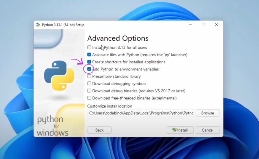Tick Download debugging symbols checkbox
The image size is (259, 159).
89,83
